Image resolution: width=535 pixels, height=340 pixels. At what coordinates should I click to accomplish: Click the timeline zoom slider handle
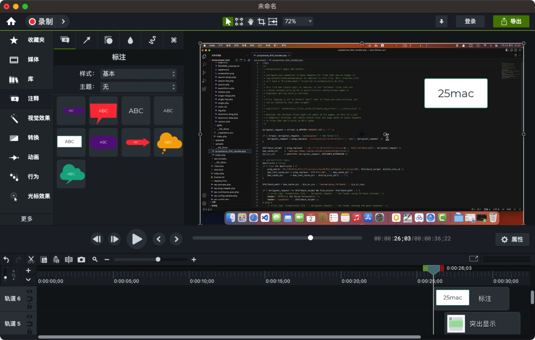coord(158,259)
